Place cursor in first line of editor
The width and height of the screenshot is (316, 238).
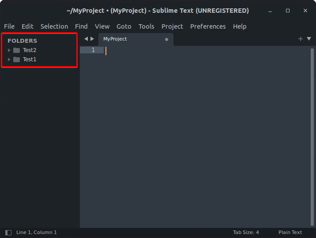(207, 50)
